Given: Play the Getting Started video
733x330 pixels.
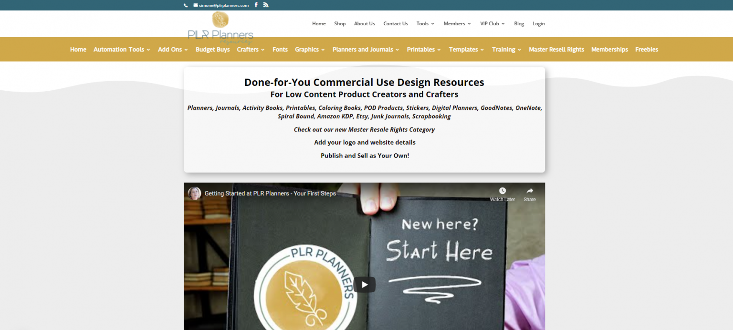Looking at the screenshot, I should [364, 284].
